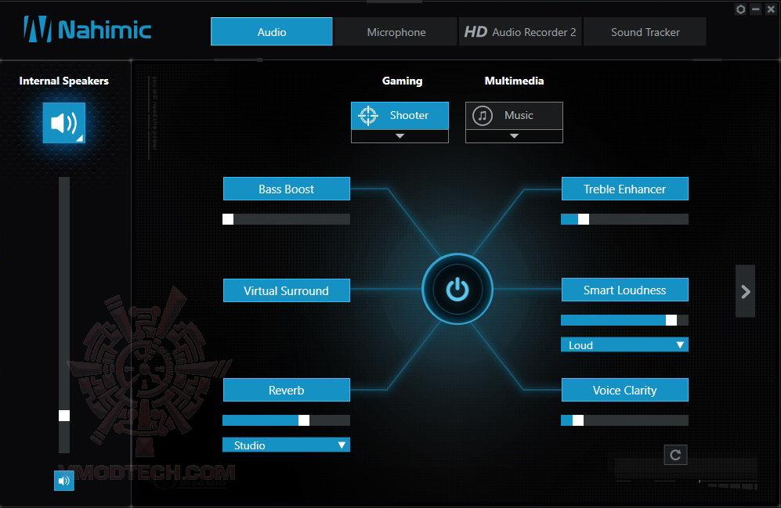
Task: Open the Loud loudness mode dropdown
Action: tap(624, 345)
